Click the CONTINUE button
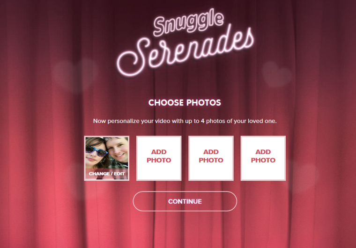The image size is (356, 248). pyautogui.click(x=185, y=201)
